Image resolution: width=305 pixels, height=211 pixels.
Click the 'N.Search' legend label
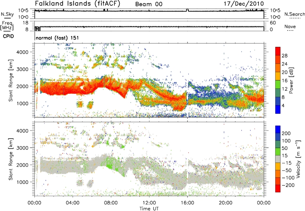coord(294,14)
